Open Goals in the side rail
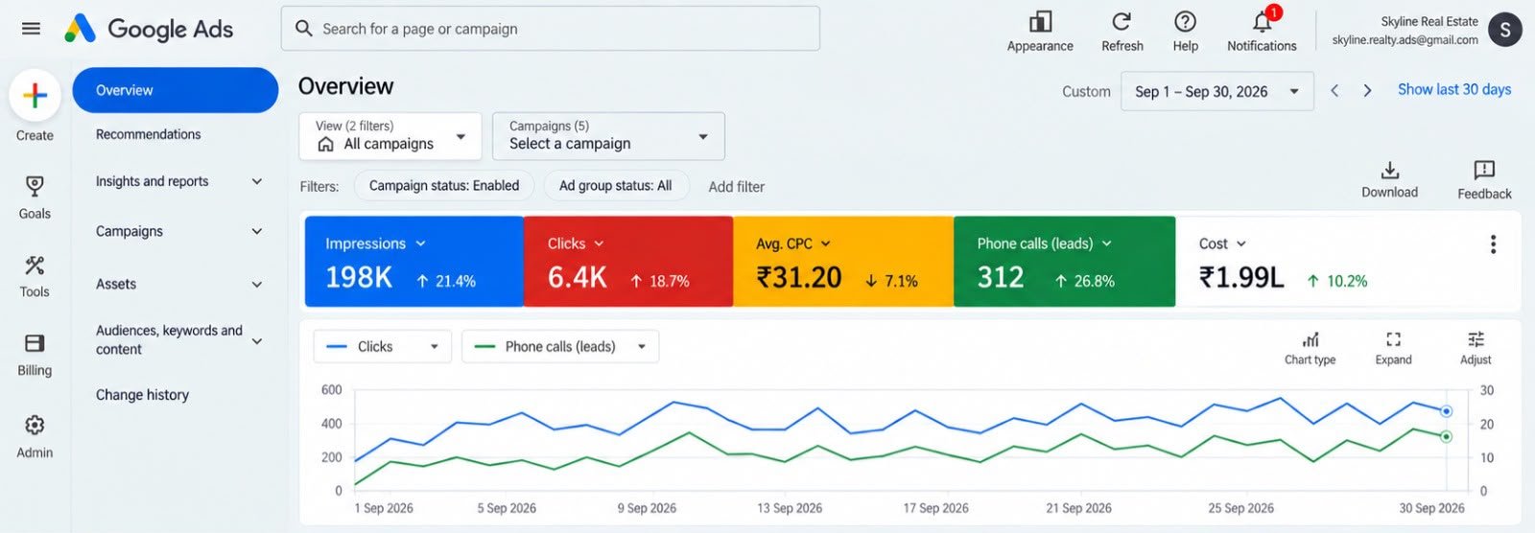Image resolution: width=1535 pixels, height=533 pixels. (x=35, y=197)
